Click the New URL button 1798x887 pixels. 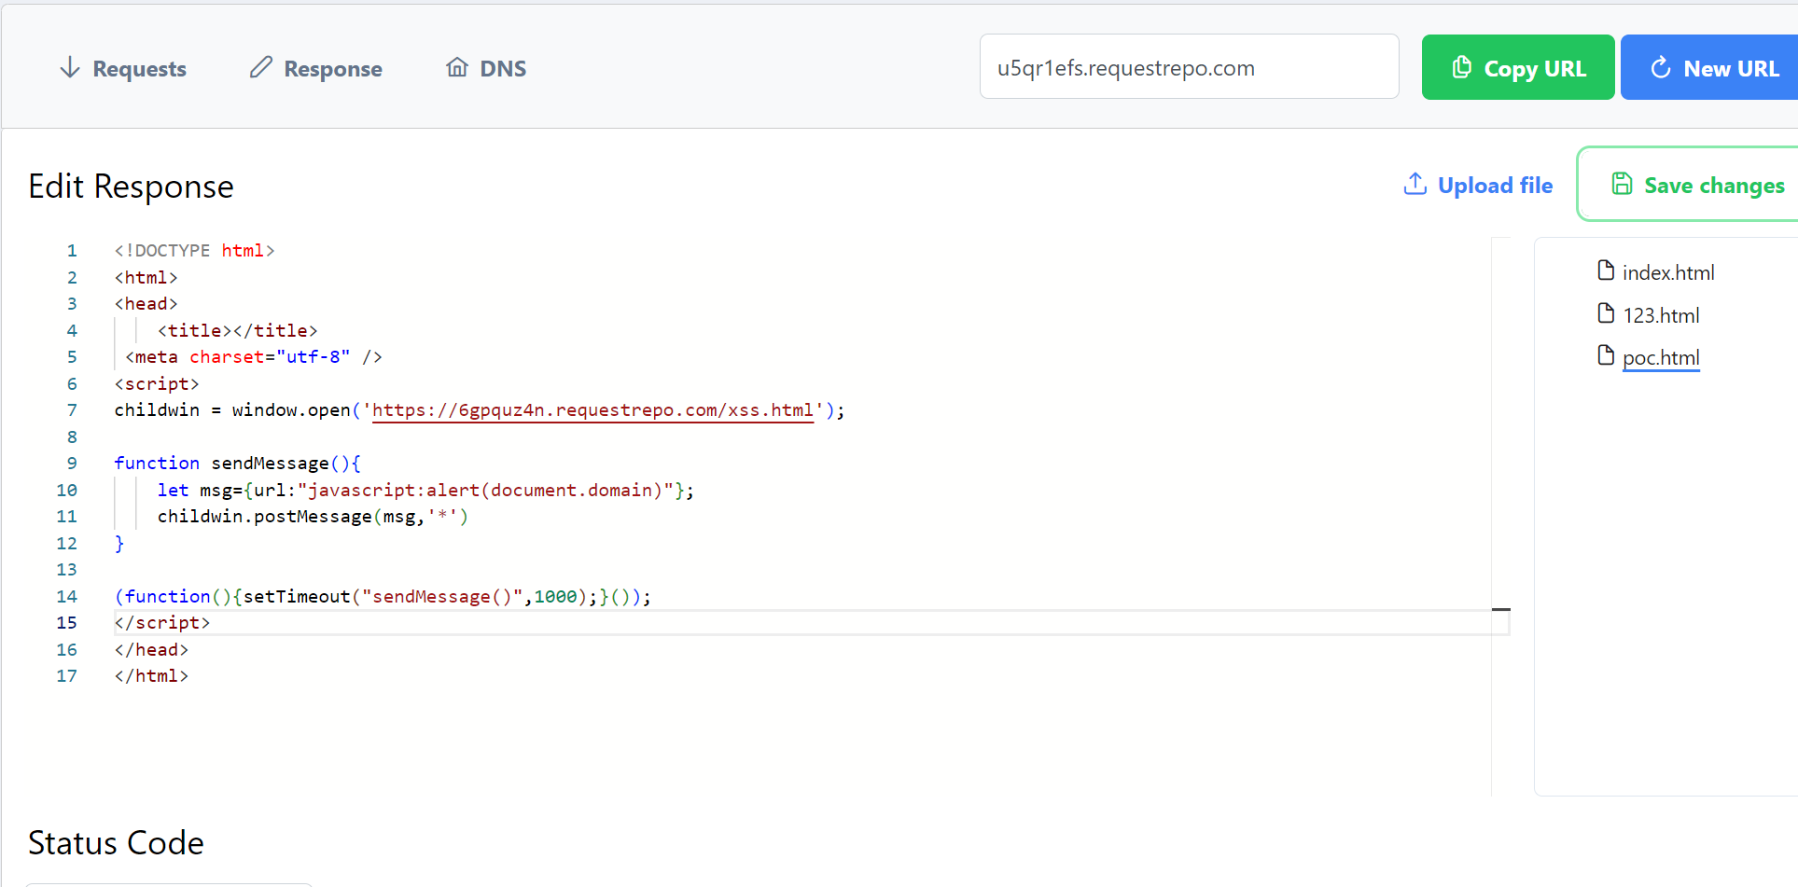pos(1709,67)
